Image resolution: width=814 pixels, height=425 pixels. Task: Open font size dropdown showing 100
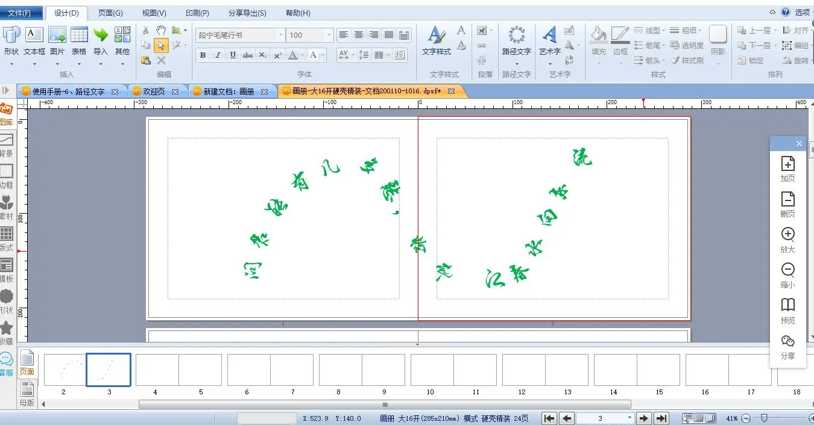pyautogui.click(x=329, y=36)
